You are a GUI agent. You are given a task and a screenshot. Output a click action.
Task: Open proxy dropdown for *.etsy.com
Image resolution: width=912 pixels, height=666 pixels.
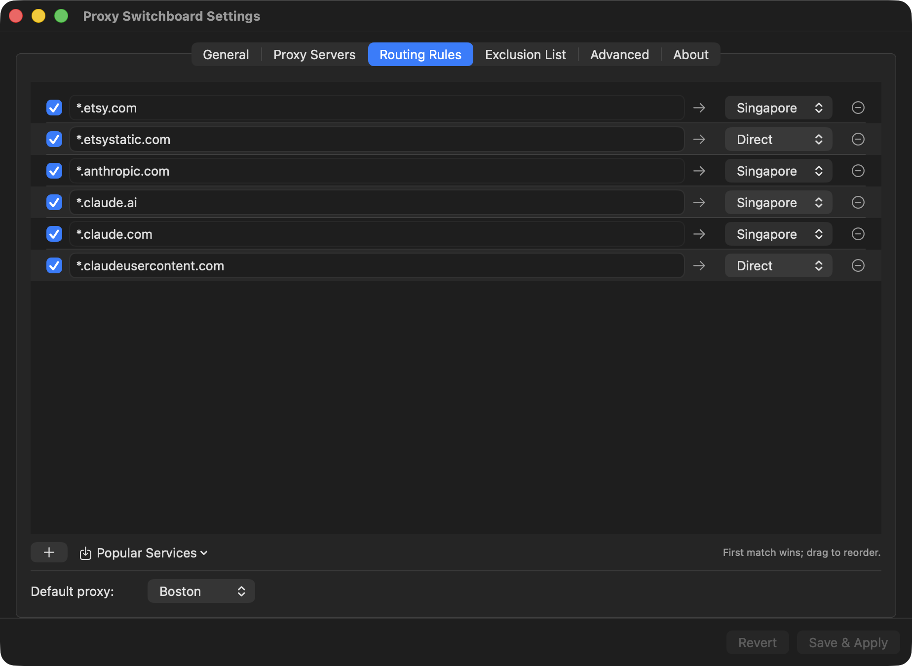(778, 108)
